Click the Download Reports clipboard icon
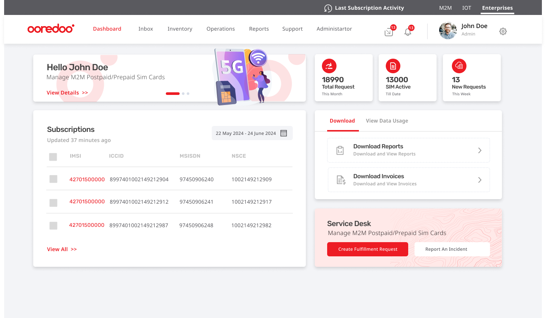546x318 pixels. pyautogui.click(x=340, y=150)
